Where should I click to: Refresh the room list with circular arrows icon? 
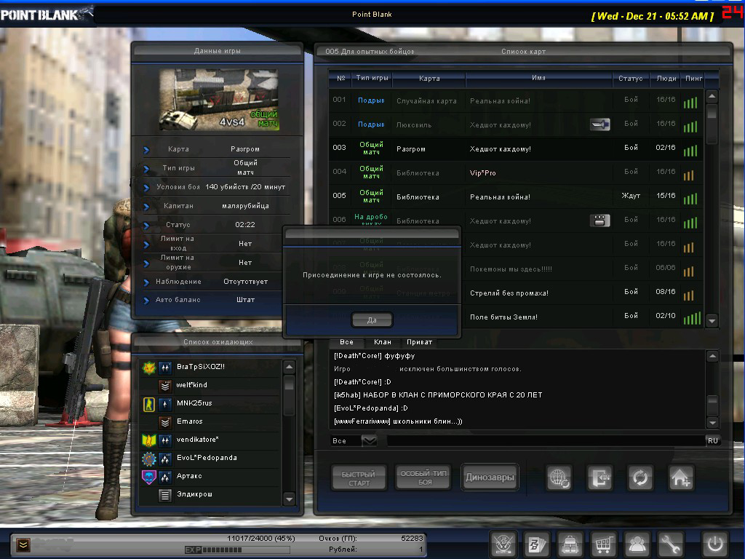(640, 477)
